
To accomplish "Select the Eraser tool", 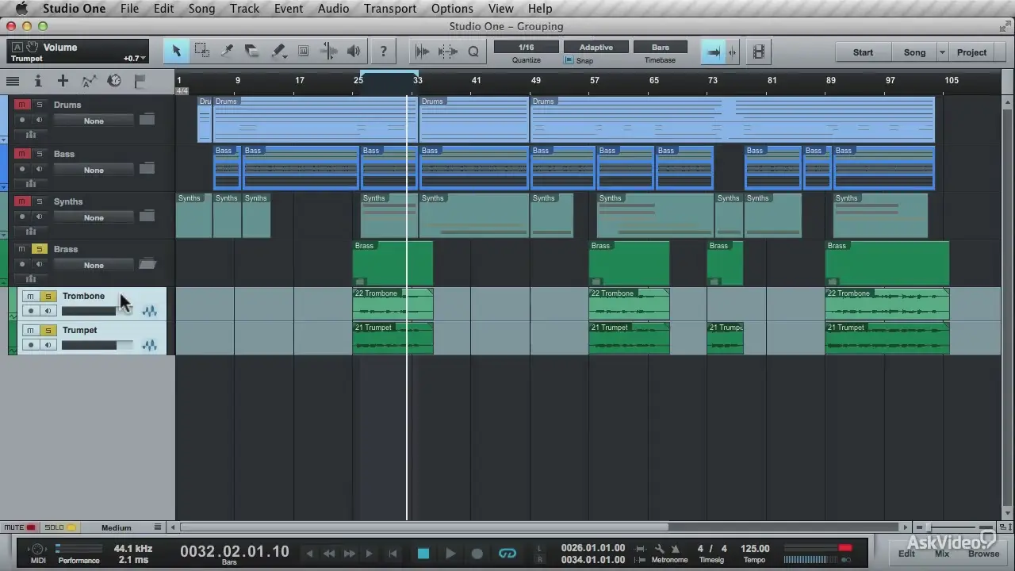I will [x=252, y=52].
